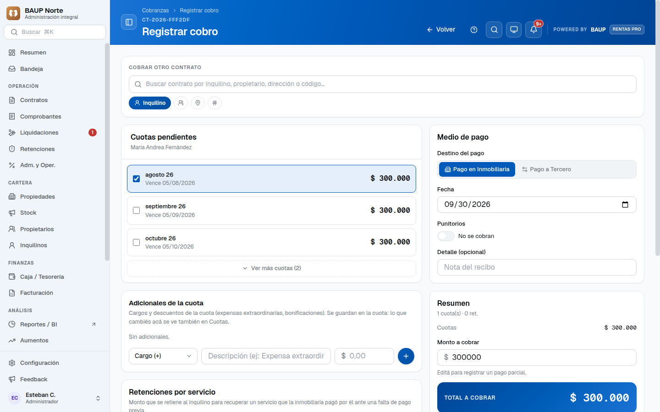660x412 pixels.
Task: Click the sidebar Buscar search box
Action: point(55,32)
